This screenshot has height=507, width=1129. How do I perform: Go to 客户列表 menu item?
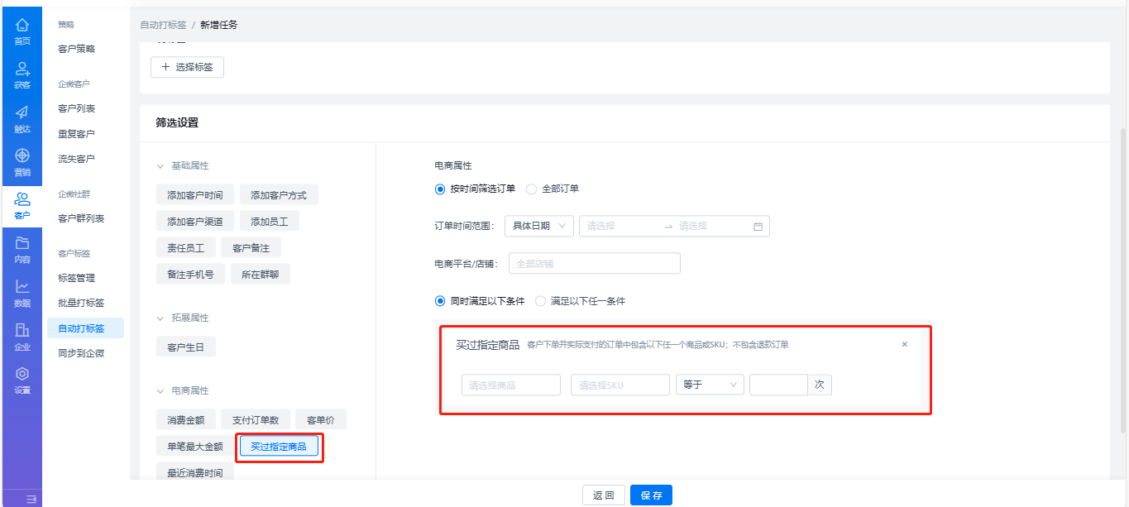pos(76,108)
